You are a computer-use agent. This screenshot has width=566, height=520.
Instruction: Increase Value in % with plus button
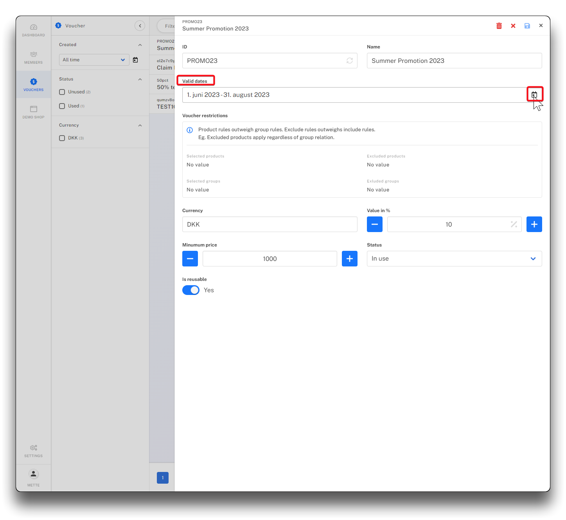[534, 224]
